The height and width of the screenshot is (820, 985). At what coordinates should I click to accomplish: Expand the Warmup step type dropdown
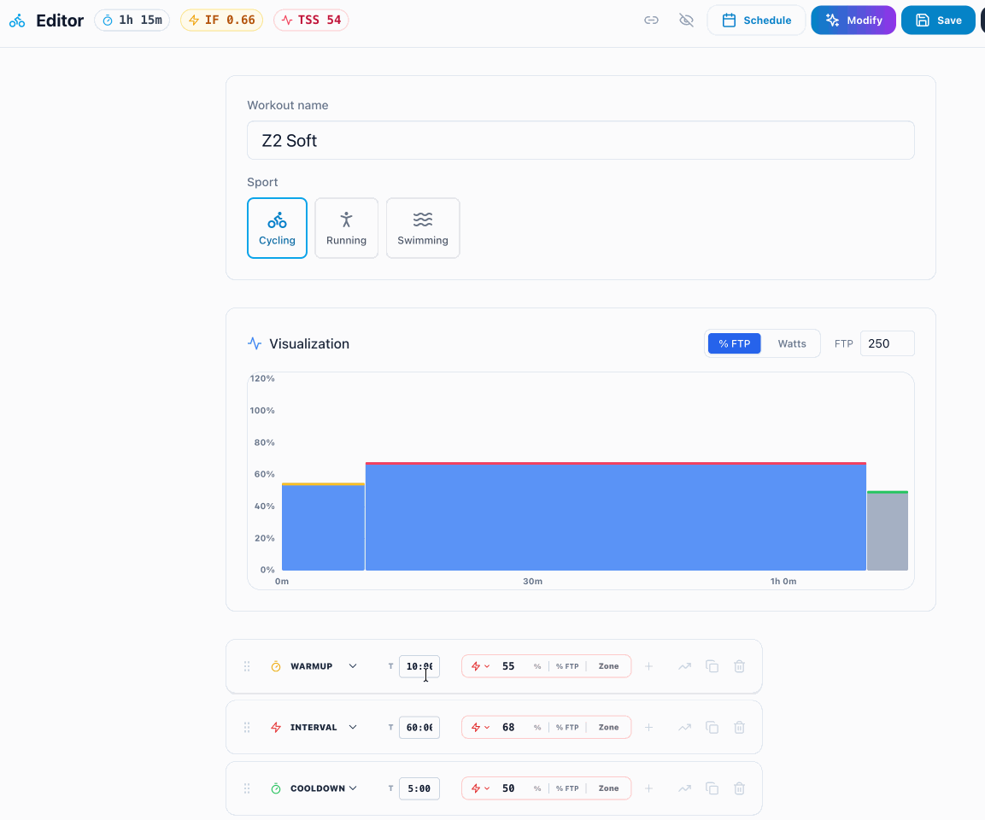(x=353, y=666)
